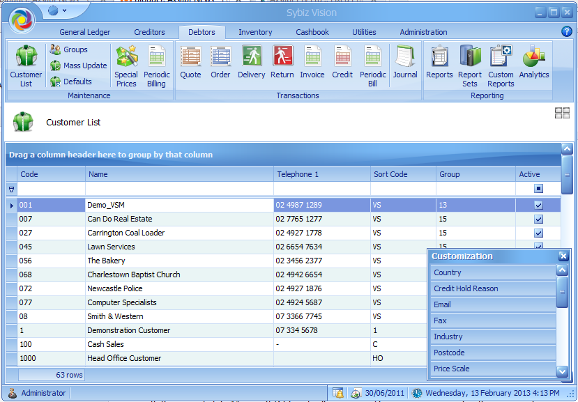578x402 pixels.
Task: Switch to the Creditors tab
Action: (x=149, y=32)
